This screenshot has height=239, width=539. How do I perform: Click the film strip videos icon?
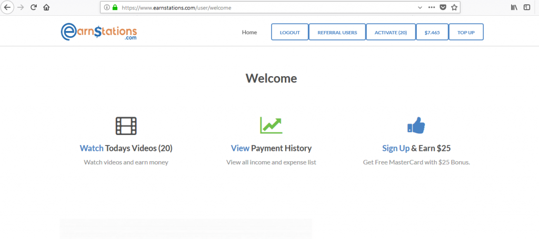(126, 126)
